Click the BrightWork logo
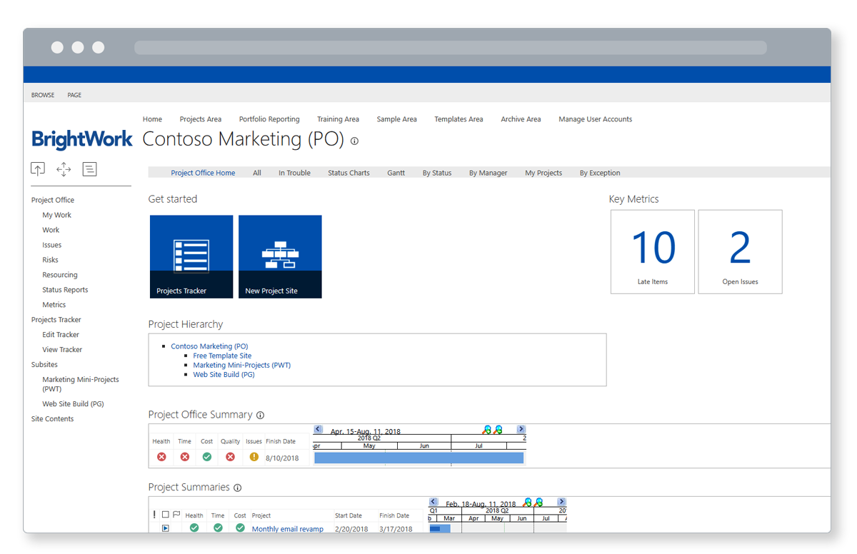This screenshot has width=857, height=554. pos(82,139)
